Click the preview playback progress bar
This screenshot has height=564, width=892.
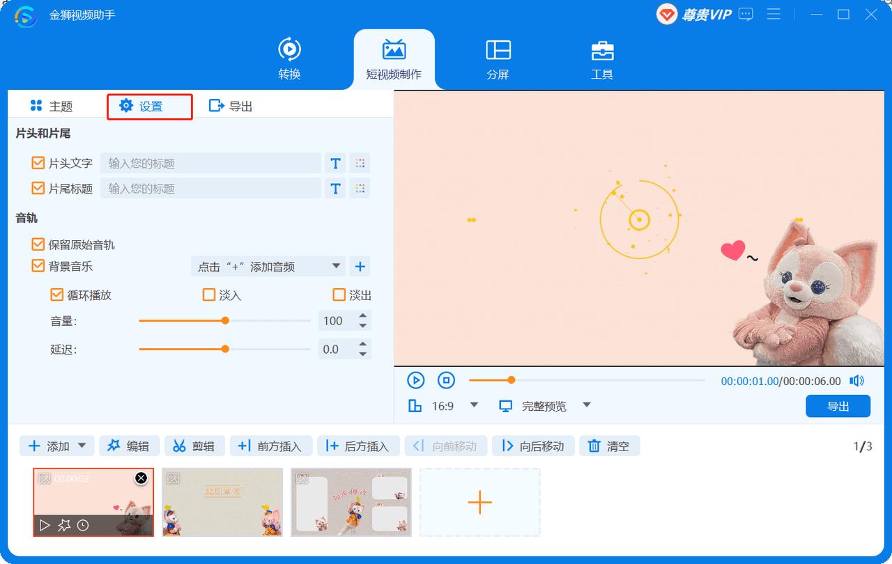[x=587, y=380]
